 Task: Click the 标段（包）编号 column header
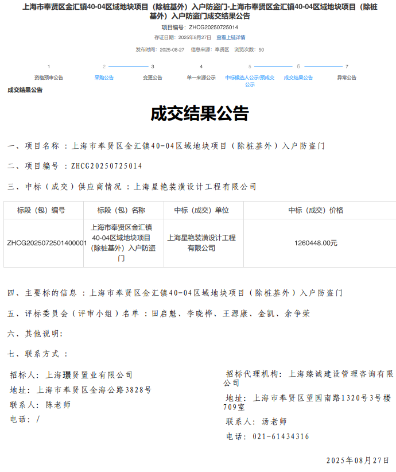[44, 210]
